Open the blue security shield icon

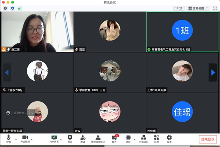click(13, 8)
